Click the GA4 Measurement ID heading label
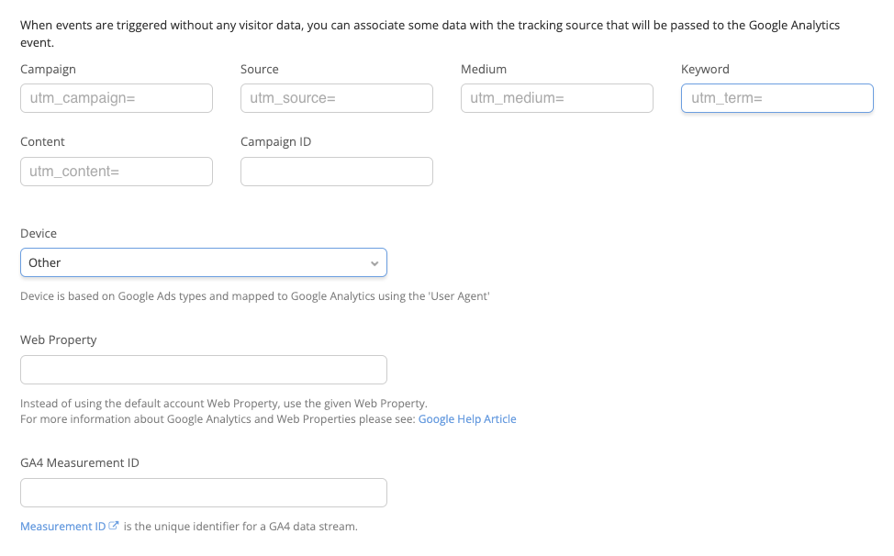894x556 pixels. coord(80,462)
